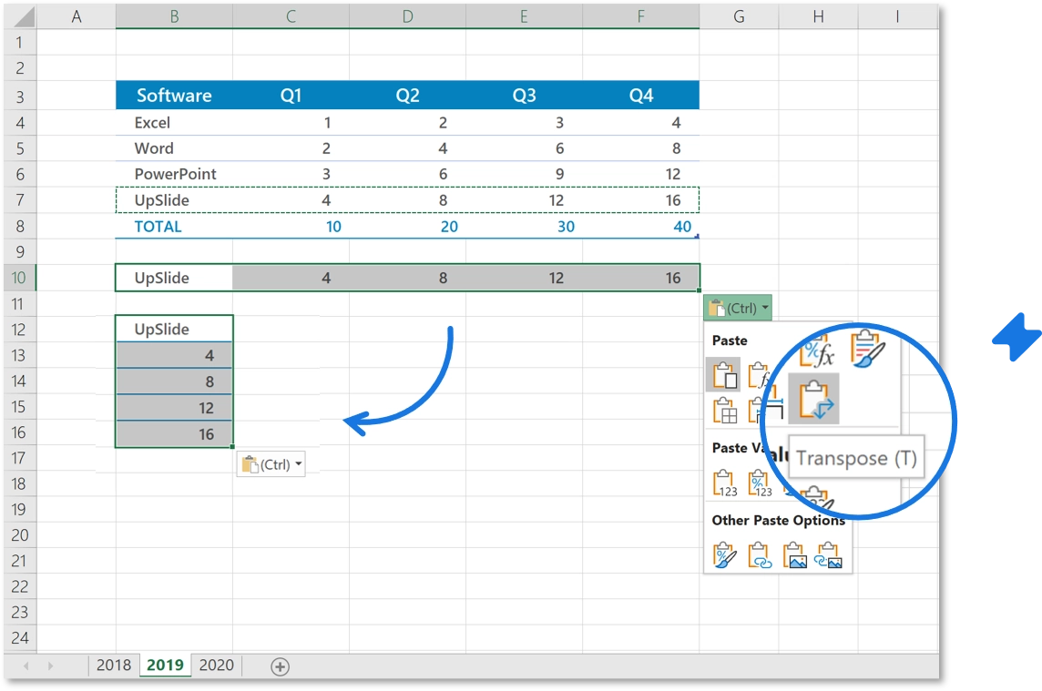Choose the Paste Link option
The height and width of the screenshot is (691, 1042).
[x=759, y=554]
